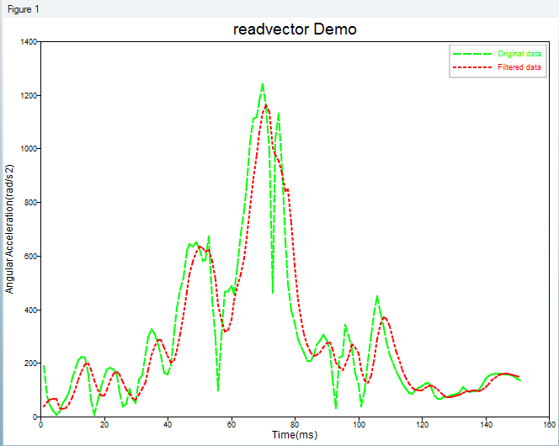Select the Angular Acceleration y-axis label

[10, 229]
